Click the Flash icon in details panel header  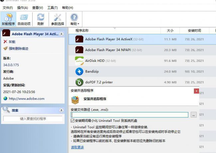coord(6,33)
